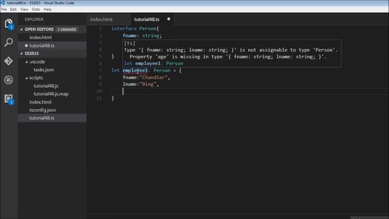Image resolution: width=389 pixels, height=219 pixels.
Task: Click unsaved dot beside tutorial48.ts in Open Editors
Action: (x=26, y=46)
